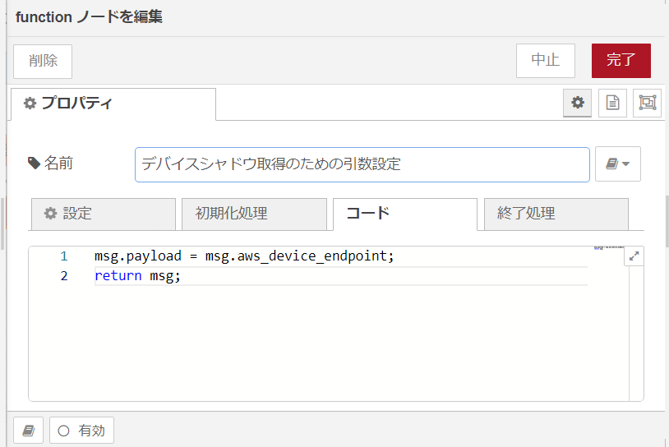Focus the 名前 name input field
The image size is (669, 447).
click(x=362, y=164)
